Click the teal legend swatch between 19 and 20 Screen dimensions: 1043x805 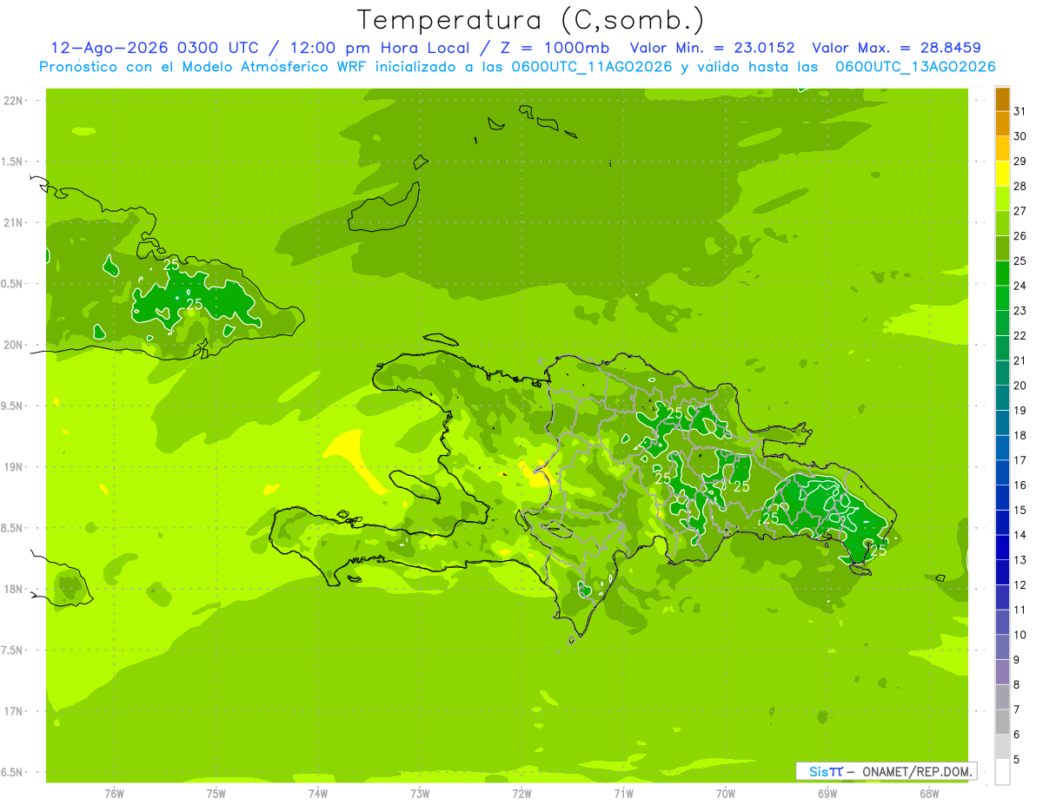pyautogui.click(x=1002, y=398)
